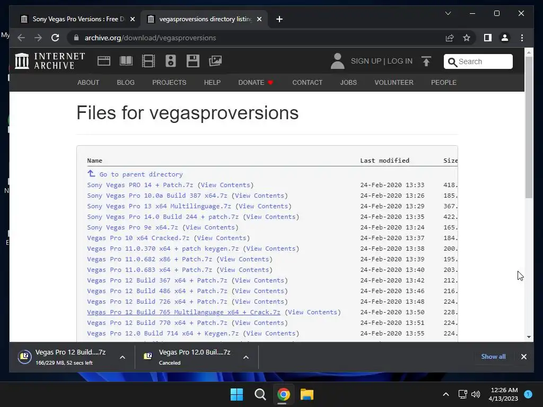
Task: Open the Audio speaker icon
Action: coord(170,61)
